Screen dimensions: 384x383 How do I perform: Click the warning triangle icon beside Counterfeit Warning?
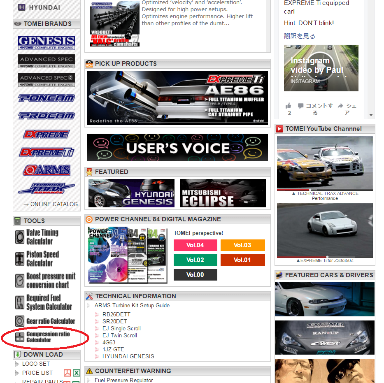pyautogui.click(x=89, y=371)
